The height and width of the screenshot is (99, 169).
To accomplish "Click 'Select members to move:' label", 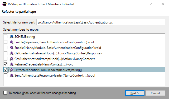I will pos(21,30).
